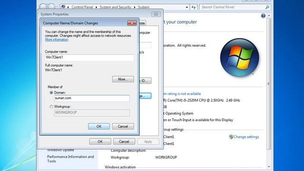This screenshot has width=304, height=171.
Task: Click System in the breadcrumb path
Action: (x=143, y=7)
